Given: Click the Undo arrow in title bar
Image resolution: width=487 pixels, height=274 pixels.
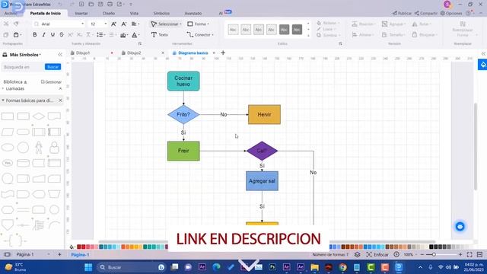Looking at the screenshot, I should point(60,4).
